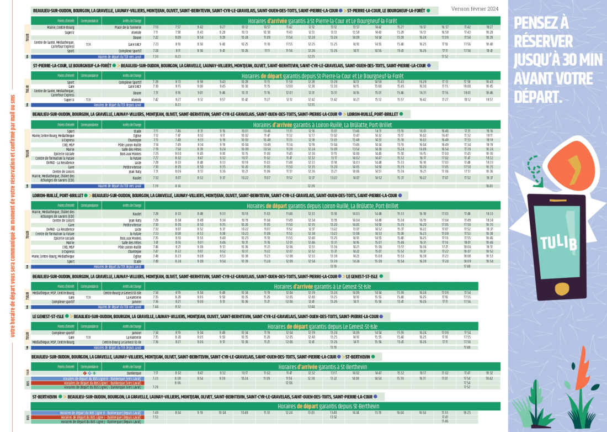Click bus connection icons in St-Berthevin arrival row
Image resolution: width=607 pixels, height=432 pixels.
(89, 373)
